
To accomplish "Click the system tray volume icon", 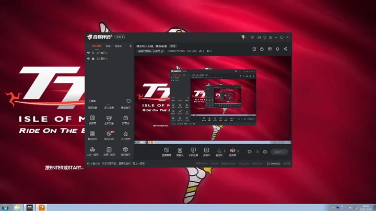I will tap(350, 208).
